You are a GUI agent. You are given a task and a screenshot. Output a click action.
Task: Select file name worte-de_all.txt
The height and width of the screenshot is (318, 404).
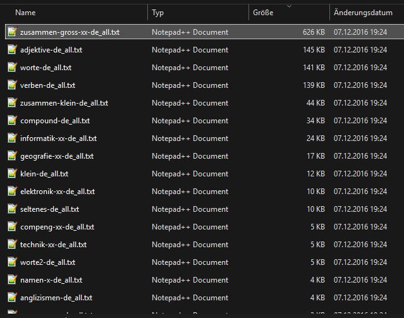coord(46,68)
